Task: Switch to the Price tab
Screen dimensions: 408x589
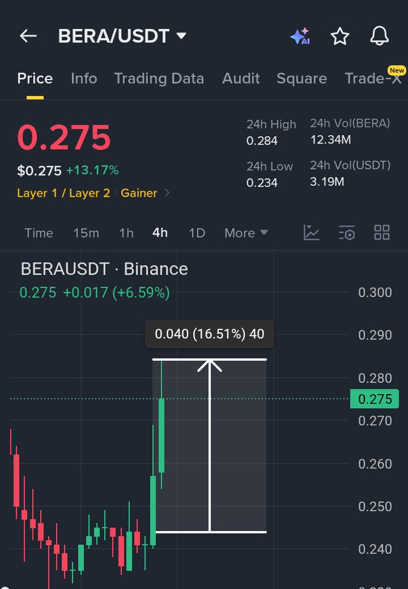Action: pos(35,78)
